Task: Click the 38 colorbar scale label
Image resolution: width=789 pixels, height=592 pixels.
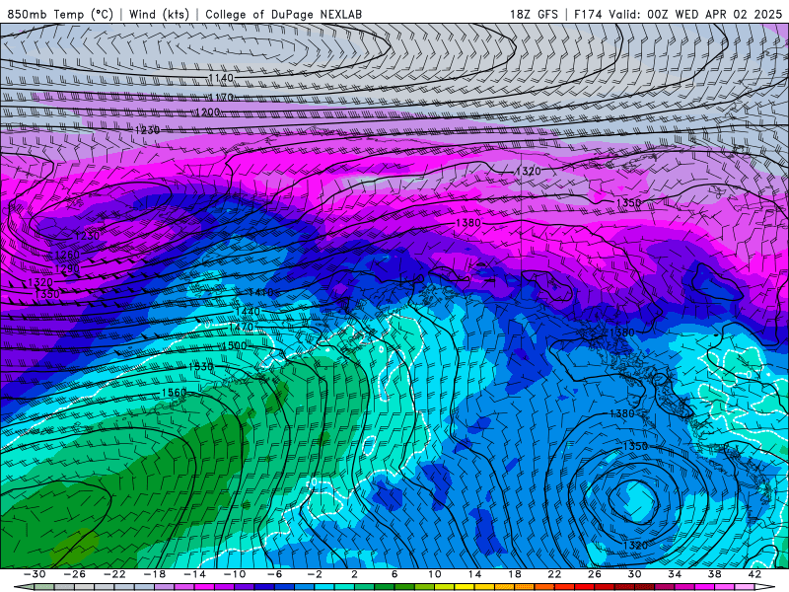Action: point(714,574)
